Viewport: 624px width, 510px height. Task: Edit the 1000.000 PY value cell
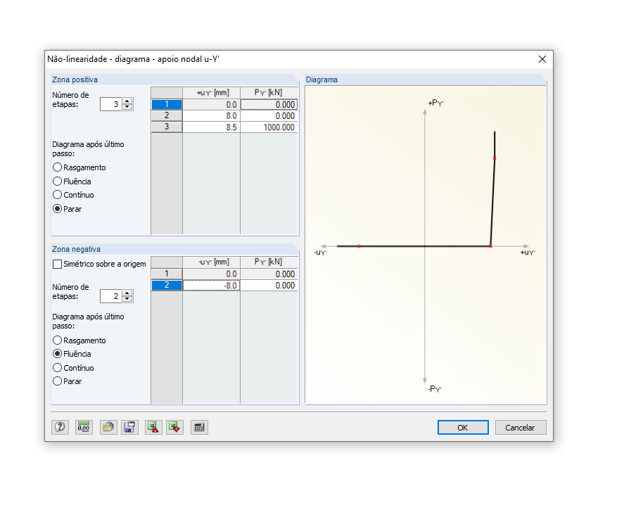269,127
